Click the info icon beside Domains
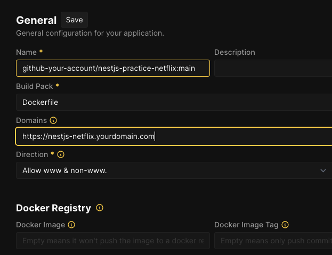 53,120
